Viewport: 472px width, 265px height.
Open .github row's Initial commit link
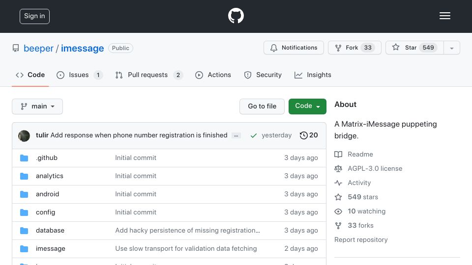point(136,158)
